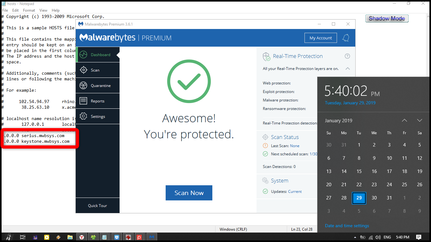Open the yellow media player taskbar icon
431x242 pixels.
47,237
